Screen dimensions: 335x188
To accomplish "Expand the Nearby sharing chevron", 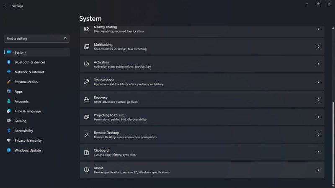I will (318, 29).
